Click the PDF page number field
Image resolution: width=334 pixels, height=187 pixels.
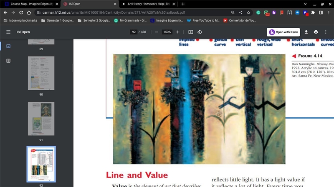pyautogui.click(x=134, y=32)
